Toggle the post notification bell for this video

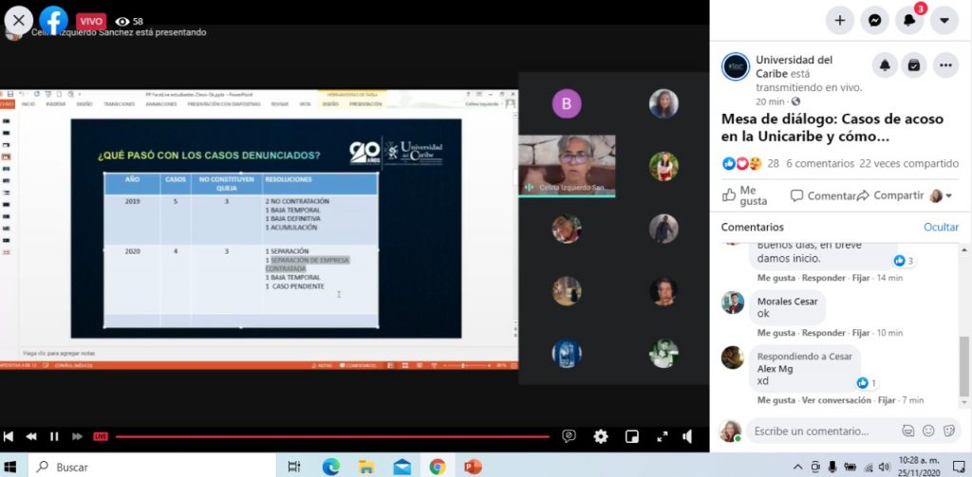point(885,65)
